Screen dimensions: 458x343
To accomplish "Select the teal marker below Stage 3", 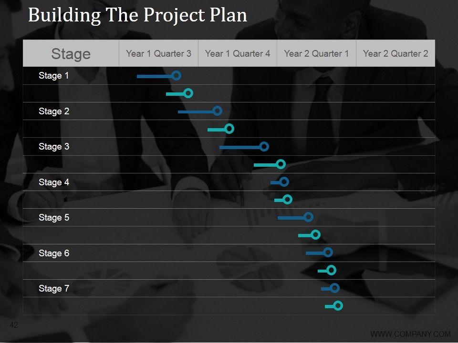I will point(281,164).
